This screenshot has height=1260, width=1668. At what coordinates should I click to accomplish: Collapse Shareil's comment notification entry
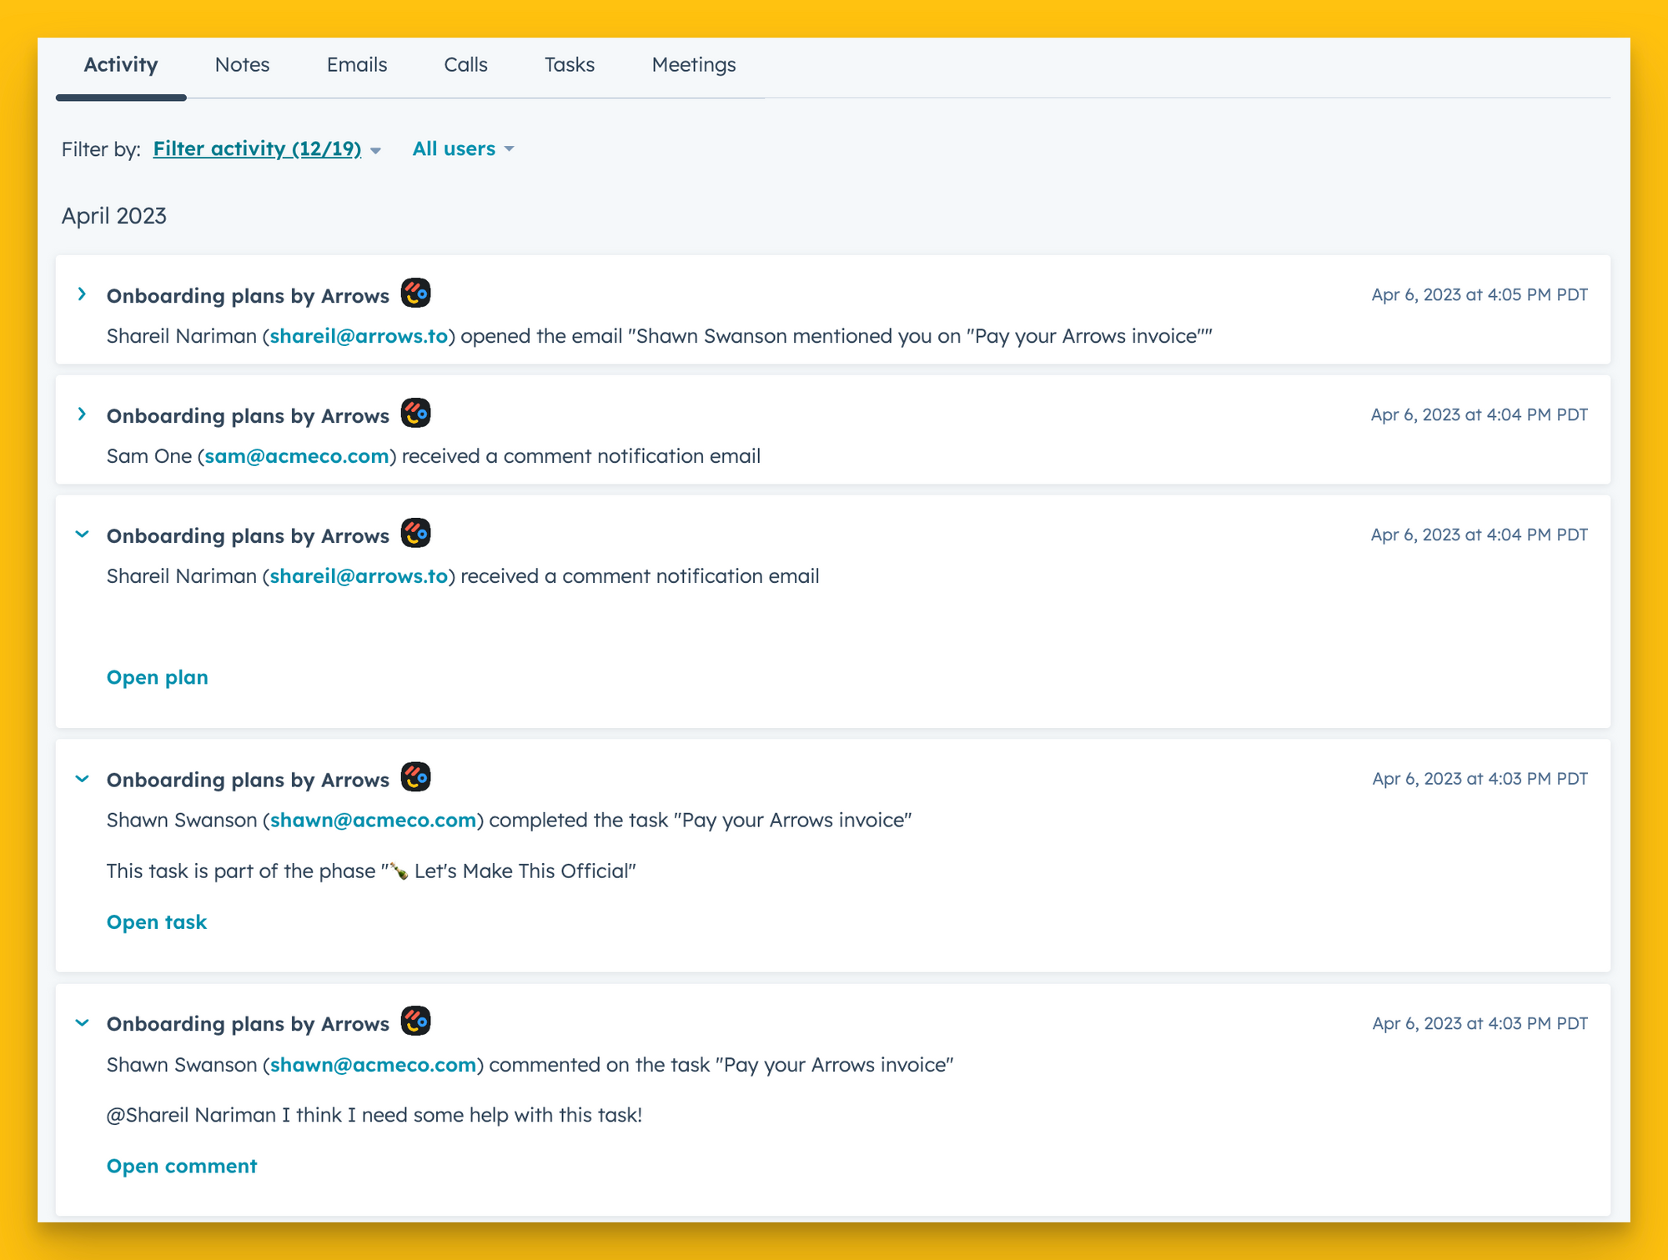(x=83, y=534)
